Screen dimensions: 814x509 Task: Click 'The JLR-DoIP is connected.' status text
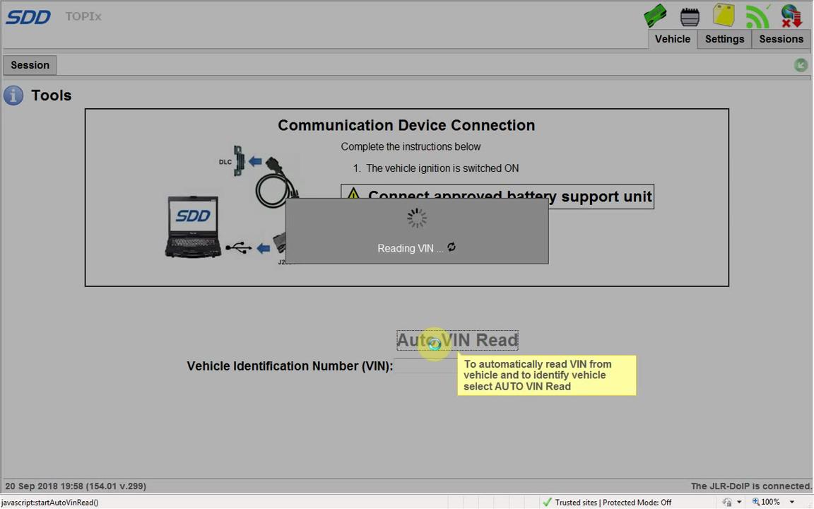(x=751, y=486)
